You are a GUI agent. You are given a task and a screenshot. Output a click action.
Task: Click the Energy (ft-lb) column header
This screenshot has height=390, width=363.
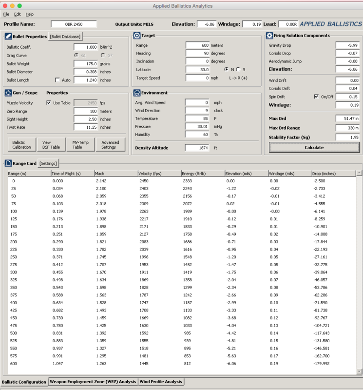coord(203,174)
